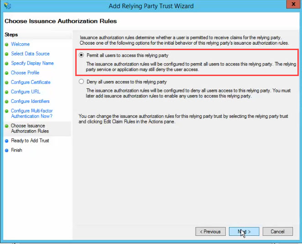Screen dimensions: 302x244
Task: Cancel the wizard
Action: 277,232
